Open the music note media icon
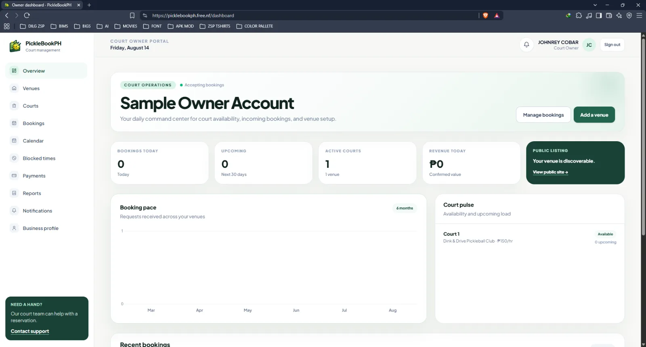The height and width of the screenshot is (347, 646). pyautogui.click(x=589, y=15)
